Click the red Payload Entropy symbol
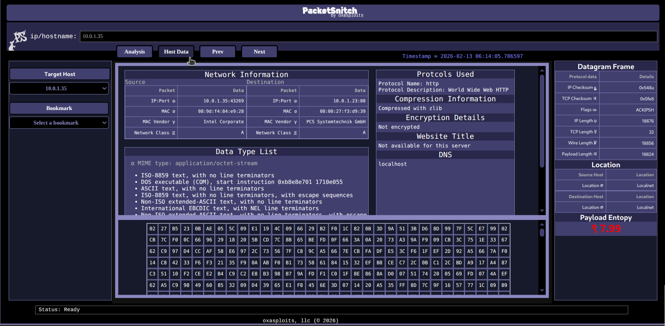The width and height of the screenshot is (665, 326). [x=594, y=229]
